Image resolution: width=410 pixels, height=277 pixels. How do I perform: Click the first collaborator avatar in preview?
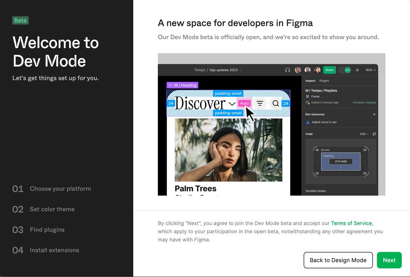click(298, 70)
